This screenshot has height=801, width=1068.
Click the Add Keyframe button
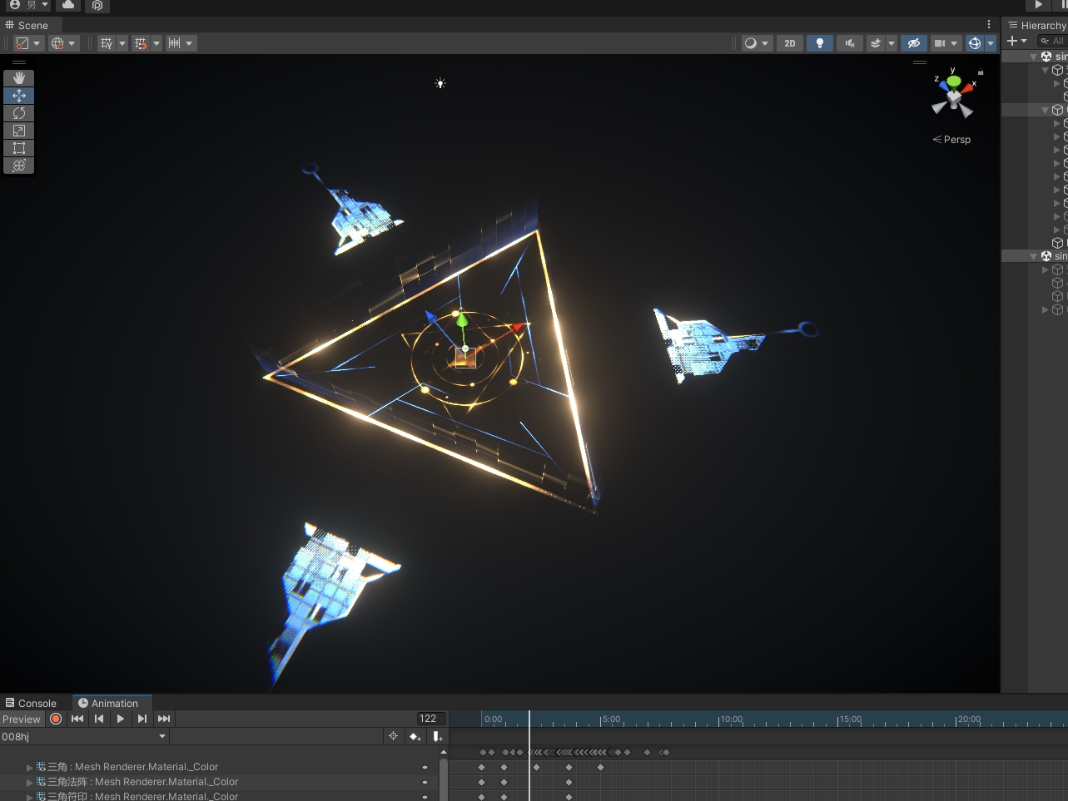[415, 737]
